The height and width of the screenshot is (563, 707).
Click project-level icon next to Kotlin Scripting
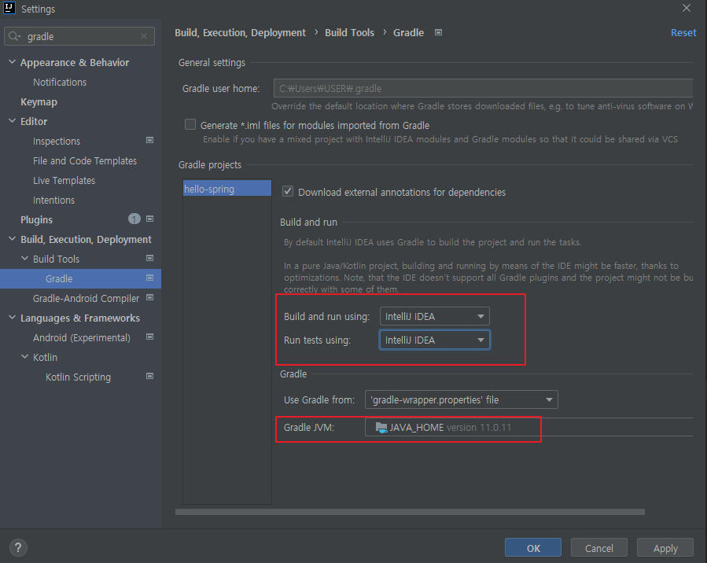click(149, 376)
